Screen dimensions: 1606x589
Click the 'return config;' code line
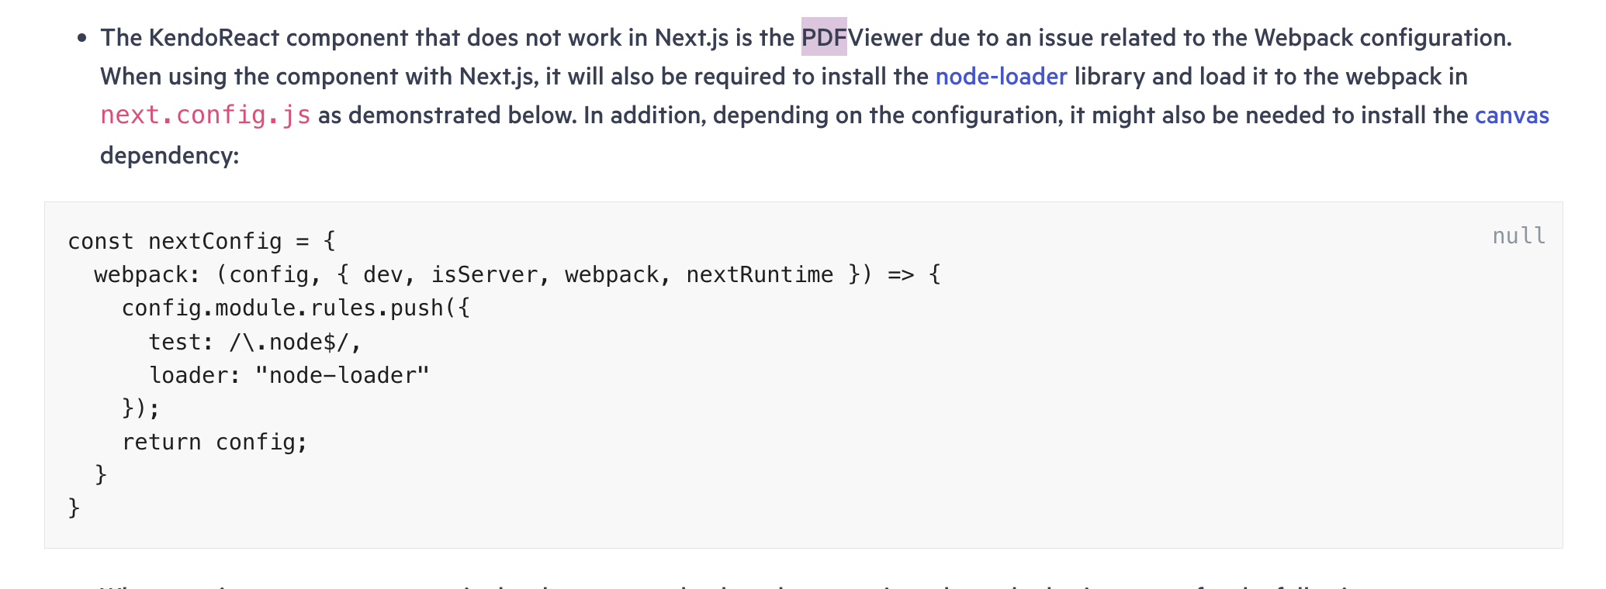(x=214, y=442)
